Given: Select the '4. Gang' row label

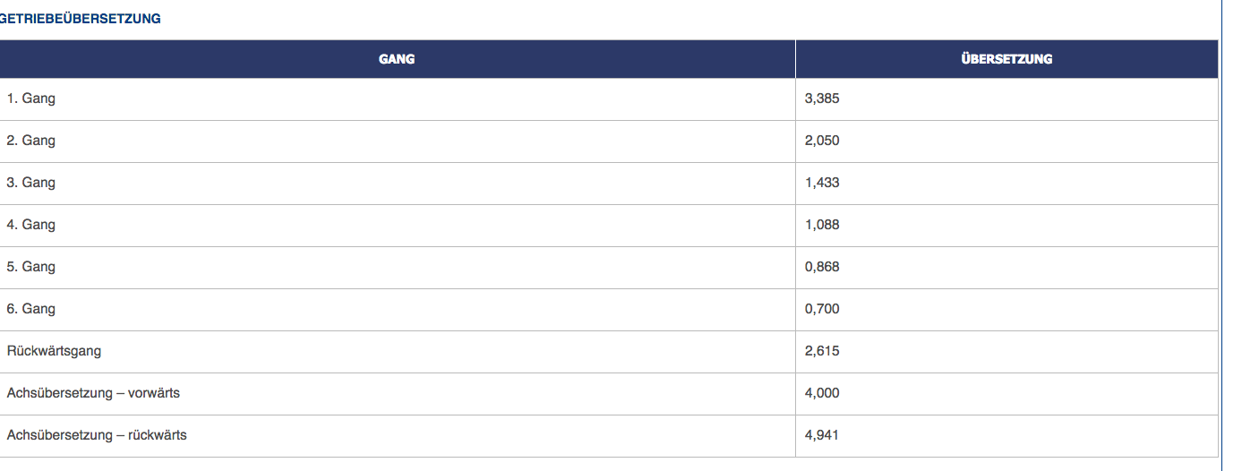Looking at the screenshot, I should 31,225.
